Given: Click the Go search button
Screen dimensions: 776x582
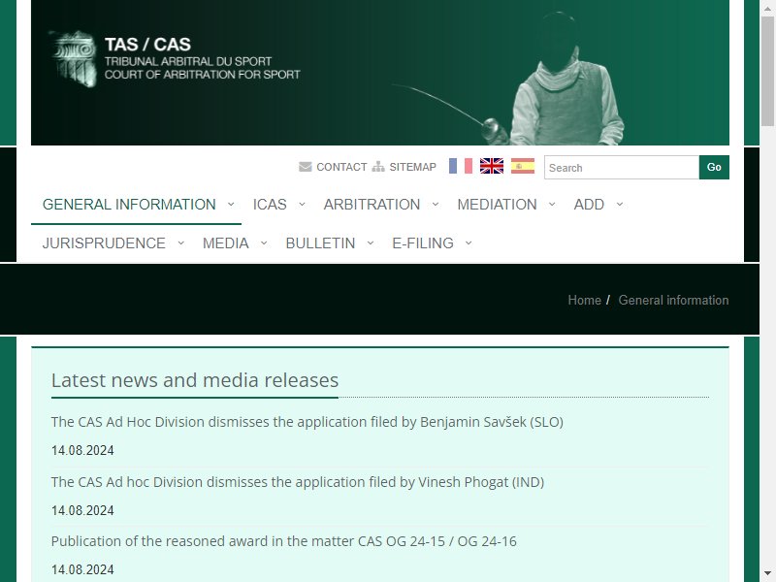Looking at the screenshot, I should tap(714, 167).
